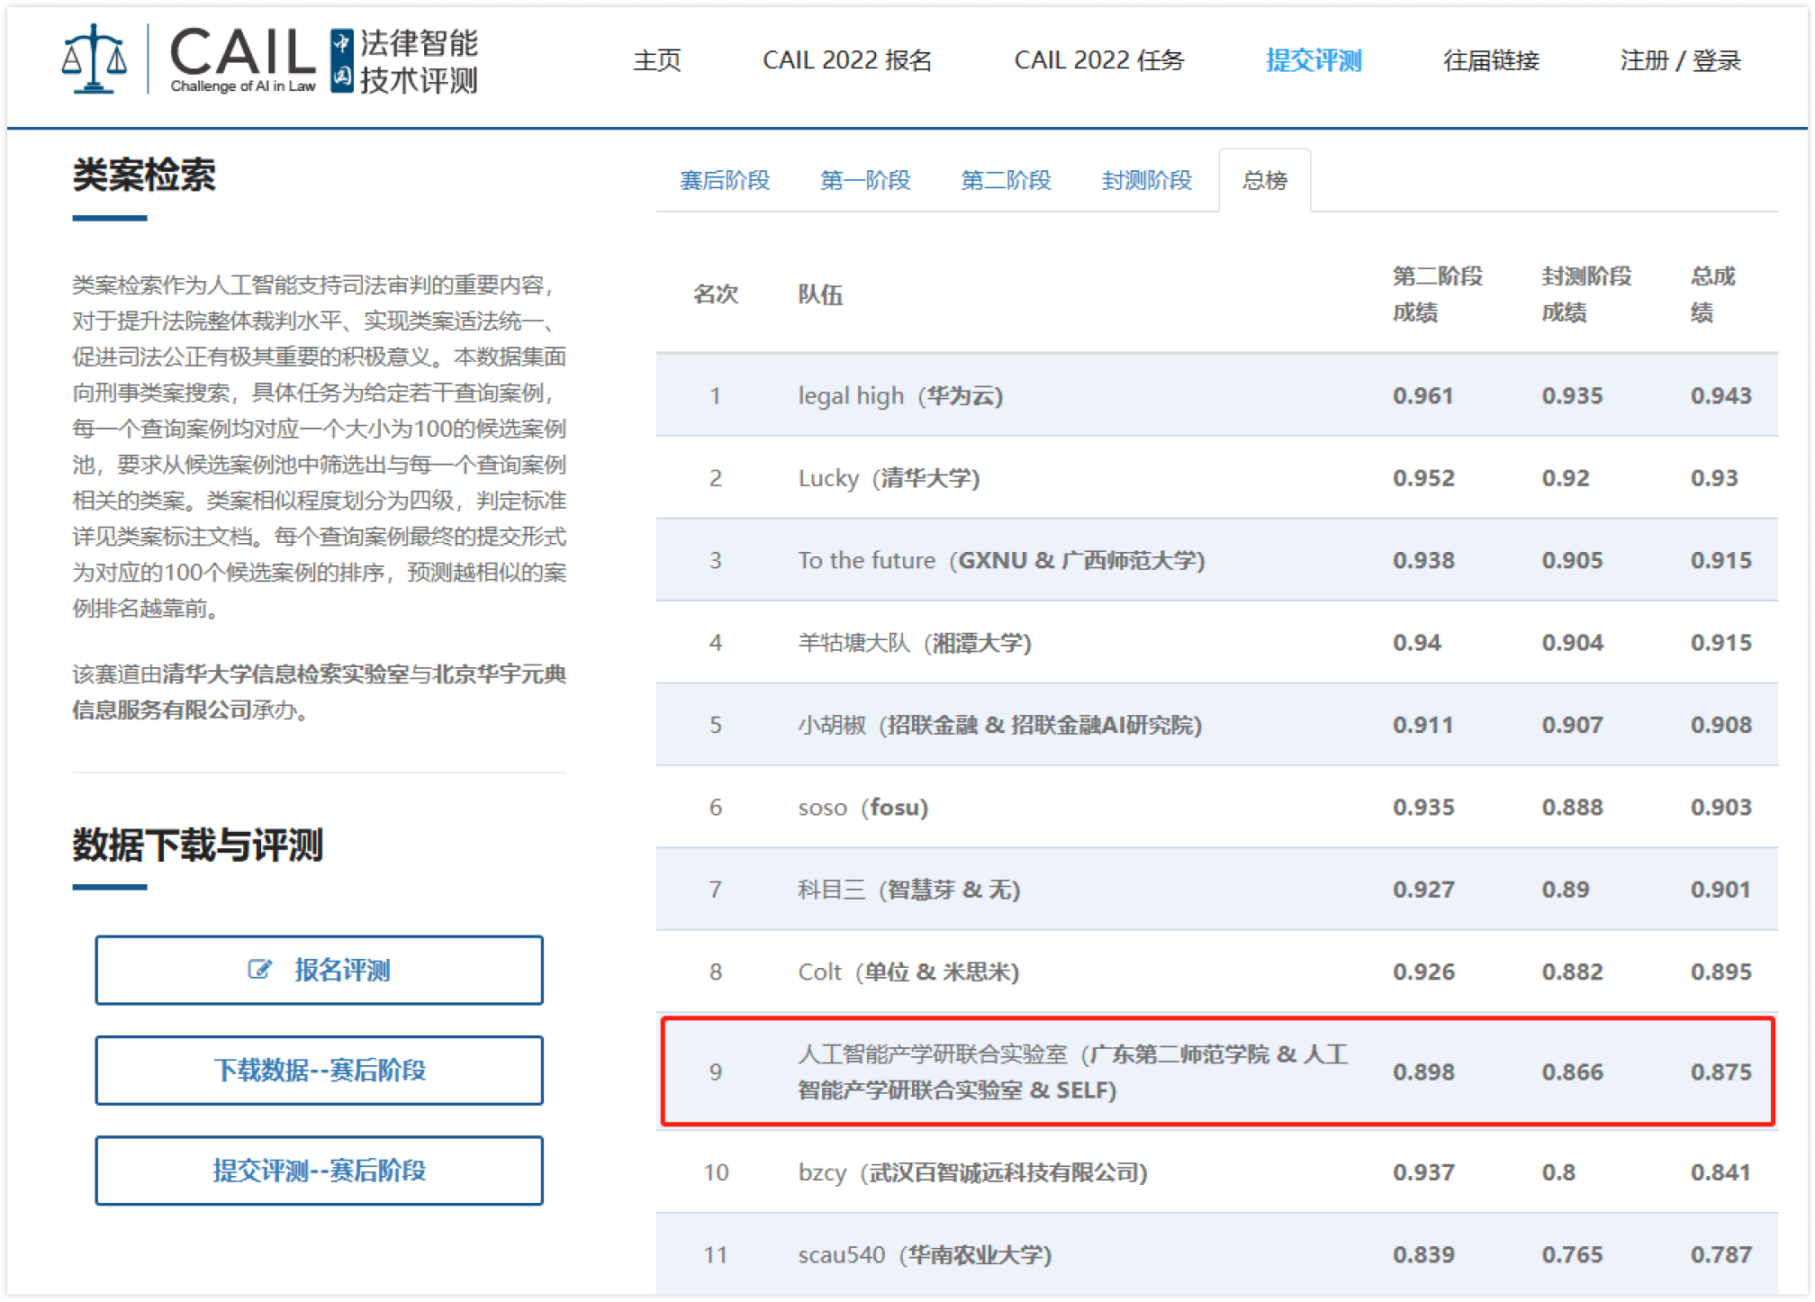The width and height of the screenshot is (1815, 1302).
Task: Click the CAIL scales logo icon
Action: [95, 59]
